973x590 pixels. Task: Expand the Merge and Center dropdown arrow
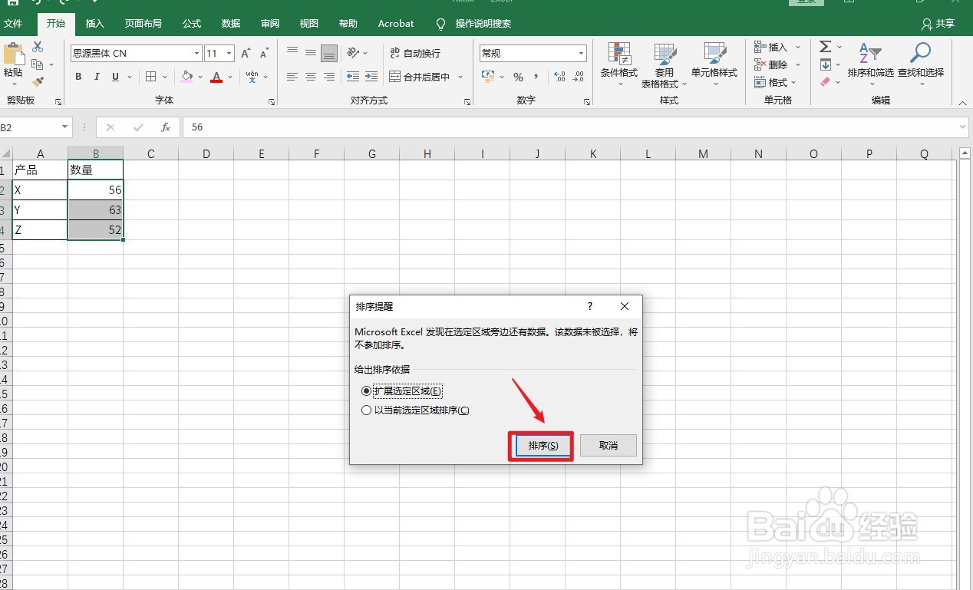(460, 77)
